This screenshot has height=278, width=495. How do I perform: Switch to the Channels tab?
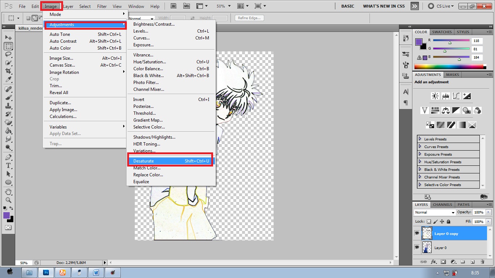[442, 205]
